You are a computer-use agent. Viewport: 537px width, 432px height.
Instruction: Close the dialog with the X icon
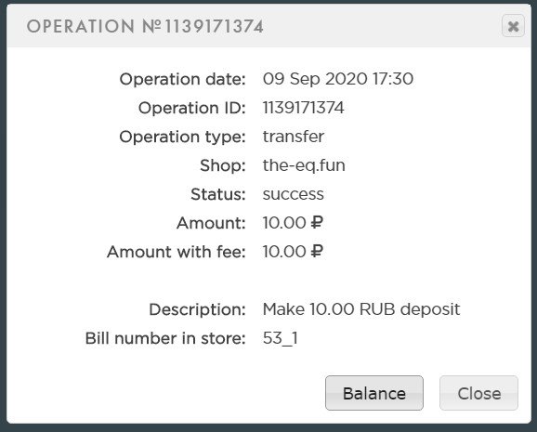click(x=513, y=26)
